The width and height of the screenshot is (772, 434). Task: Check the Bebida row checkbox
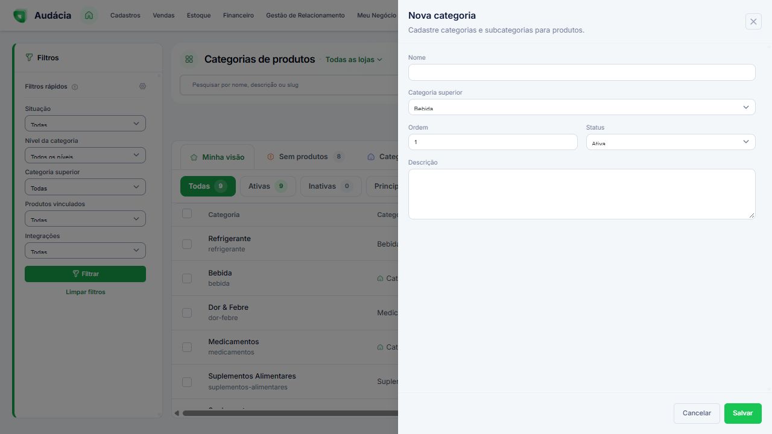187,278
